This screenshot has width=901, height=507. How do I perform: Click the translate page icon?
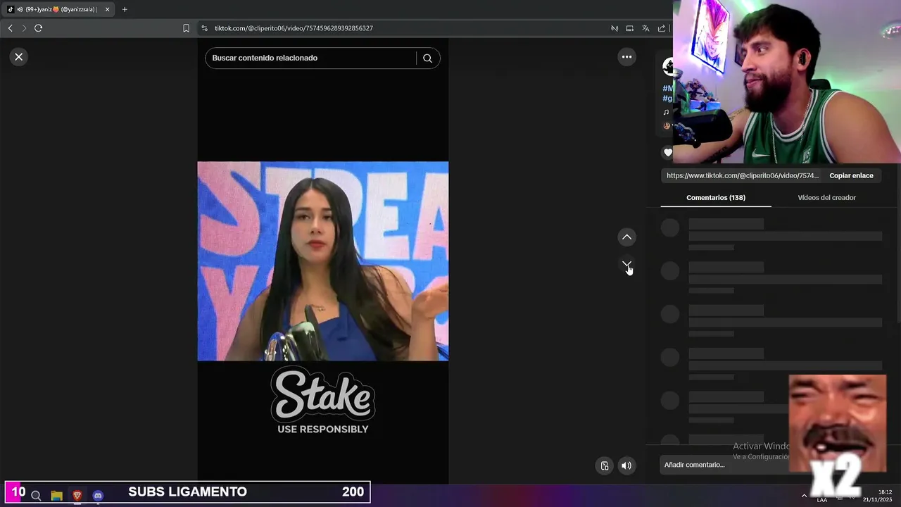click(645, 28)
